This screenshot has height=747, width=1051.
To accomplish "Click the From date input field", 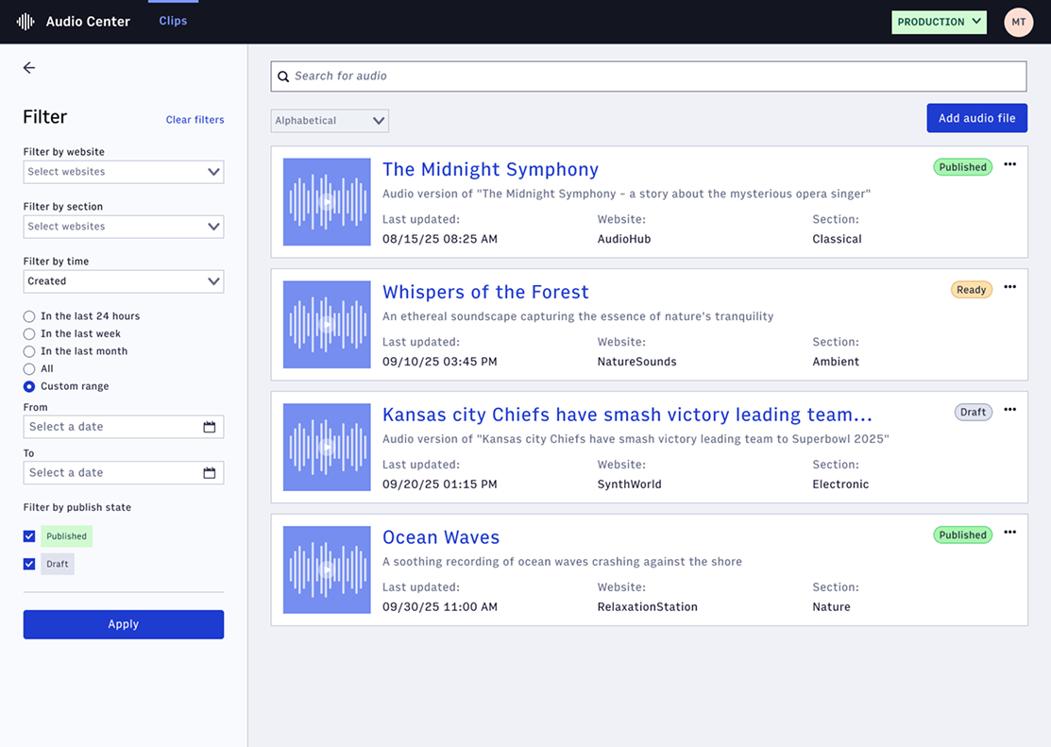I will [x=124, y=427].
